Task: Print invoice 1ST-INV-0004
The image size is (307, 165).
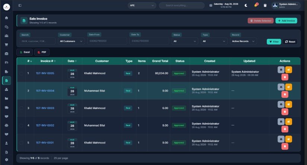Action: click(281, 87)
